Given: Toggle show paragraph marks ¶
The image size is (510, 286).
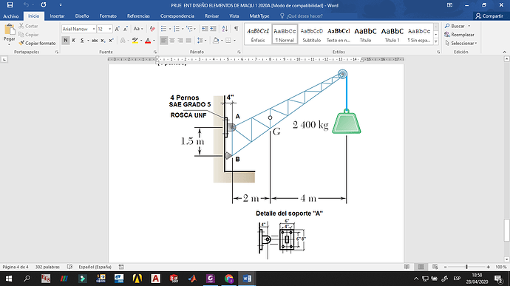Looking at the screenshot, I should coord(236,29).
